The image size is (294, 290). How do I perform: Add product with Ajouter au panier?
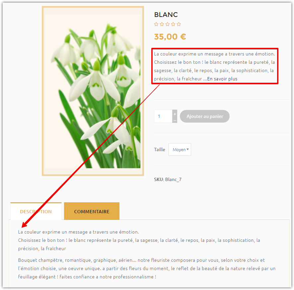(x=205, y=116)
